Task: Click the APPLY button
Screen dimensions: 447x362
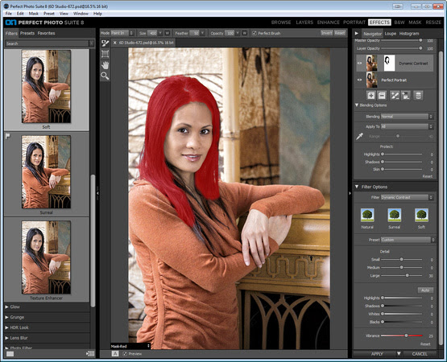Action: coord(377,354)
